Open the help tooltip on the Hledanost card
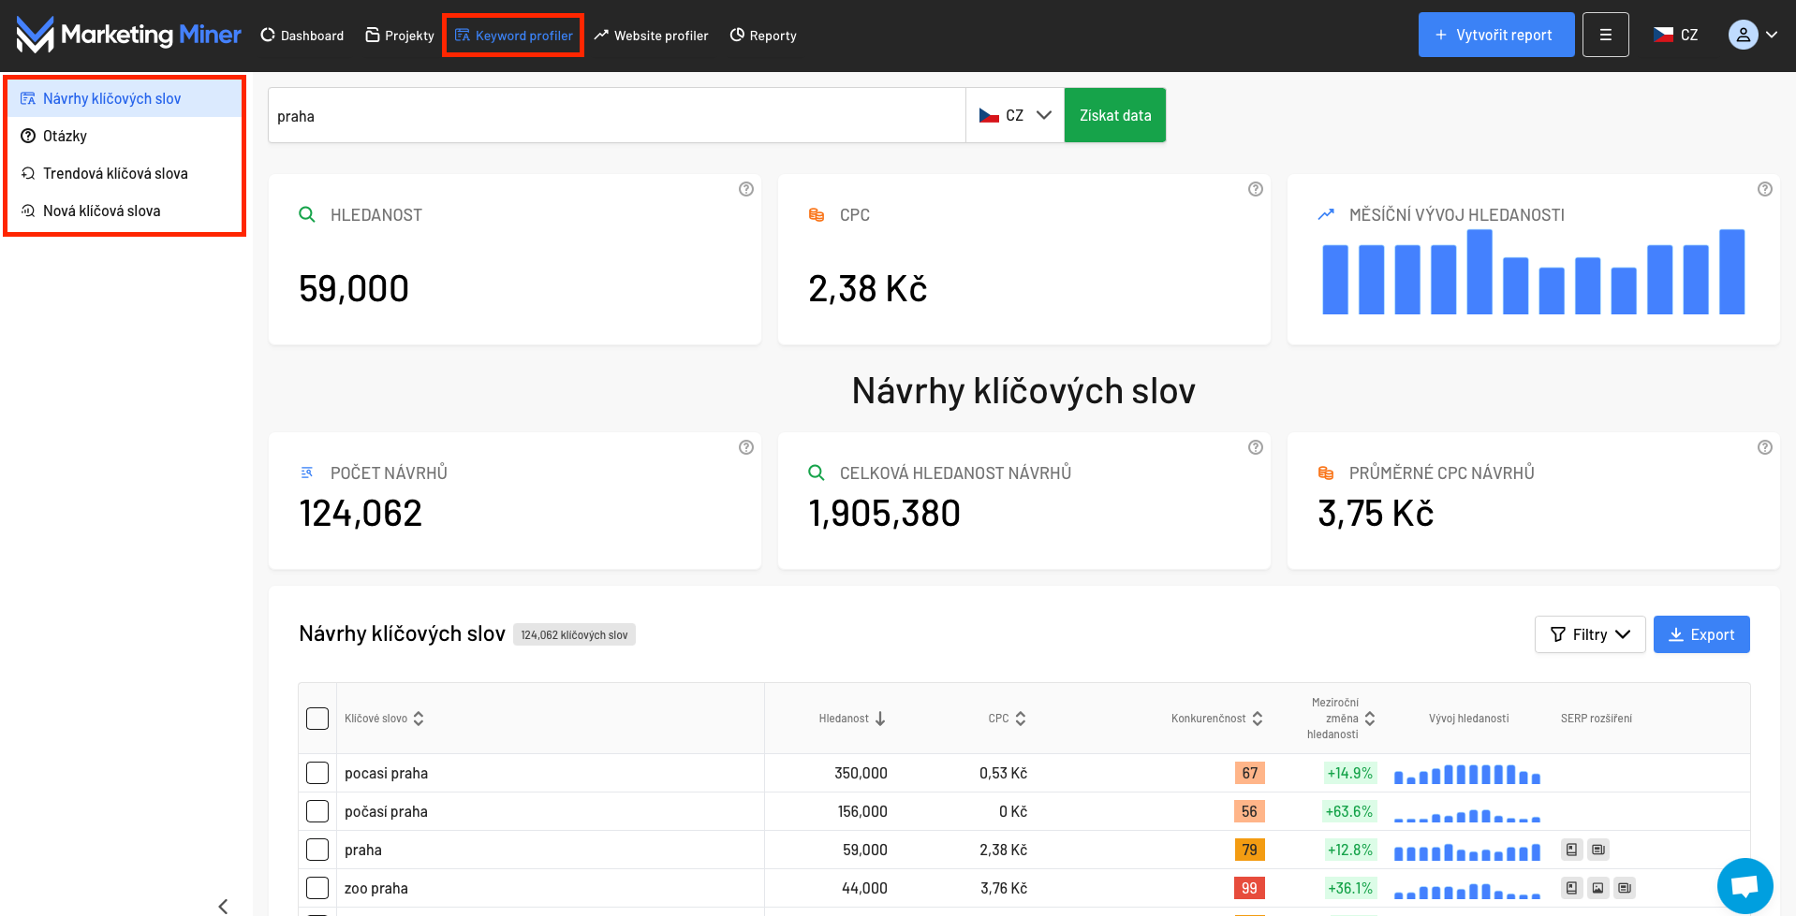 pyautogui.click(x=746, y=188)
